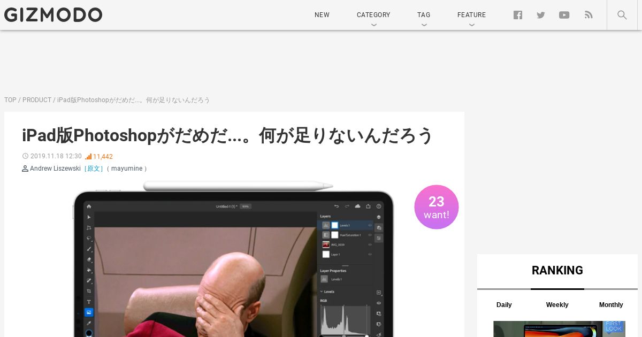Click the author person icon
This screenshot has height=337, width=642.
(25, 168)
